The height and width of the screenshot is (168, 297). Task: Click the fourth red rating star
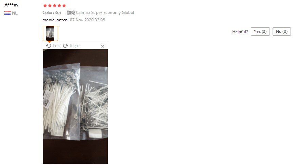(x=59, y=5)
